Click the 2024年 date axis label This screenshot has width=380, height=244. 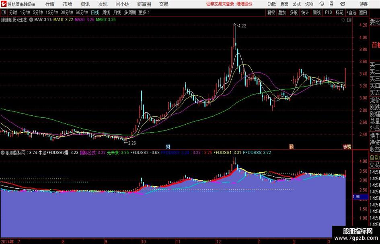[x=7, y=242]
